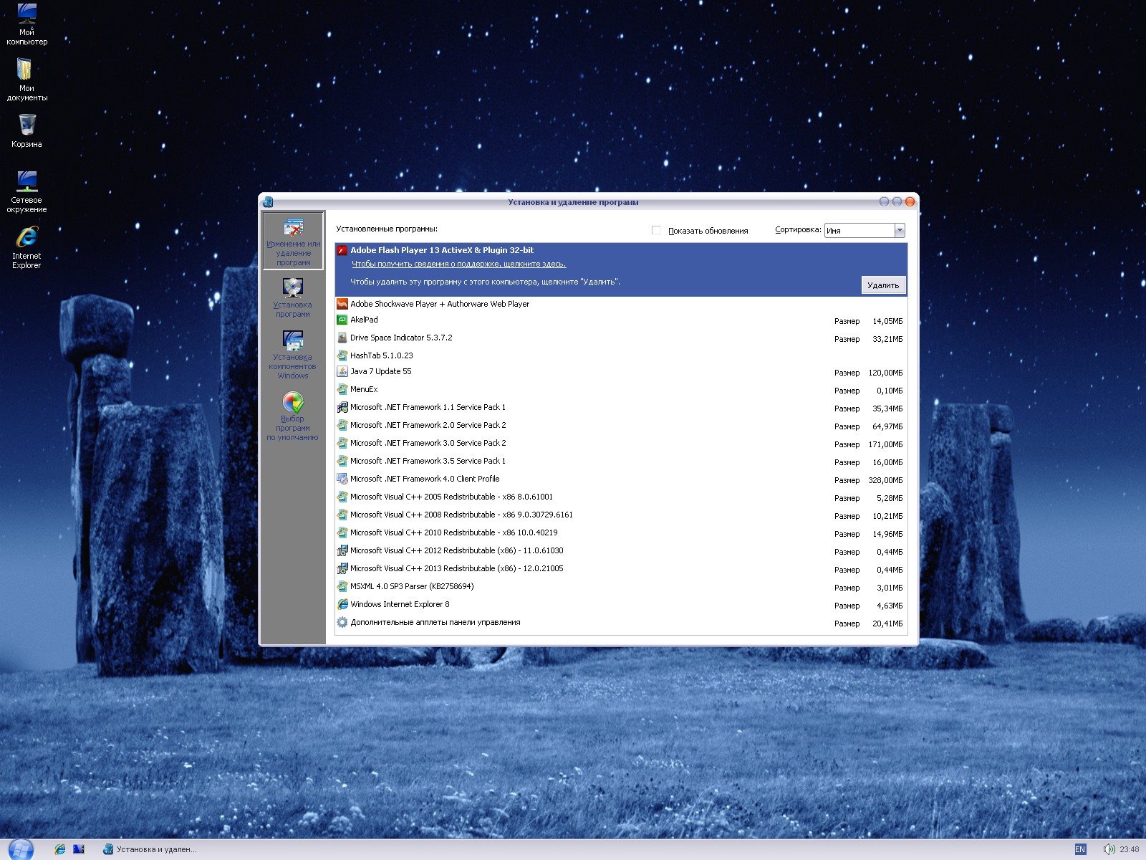Click the HashTab 5.1.0.23 icon
Screen dimensions: 1146x860
pyautogui.click(x=342, y=355)
